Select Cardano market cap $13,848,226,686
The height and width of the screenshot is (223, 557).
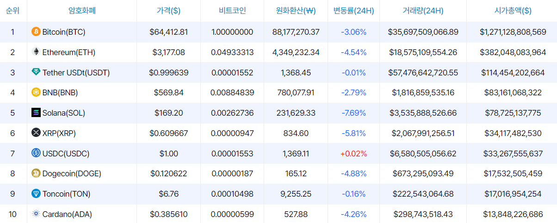513,214
